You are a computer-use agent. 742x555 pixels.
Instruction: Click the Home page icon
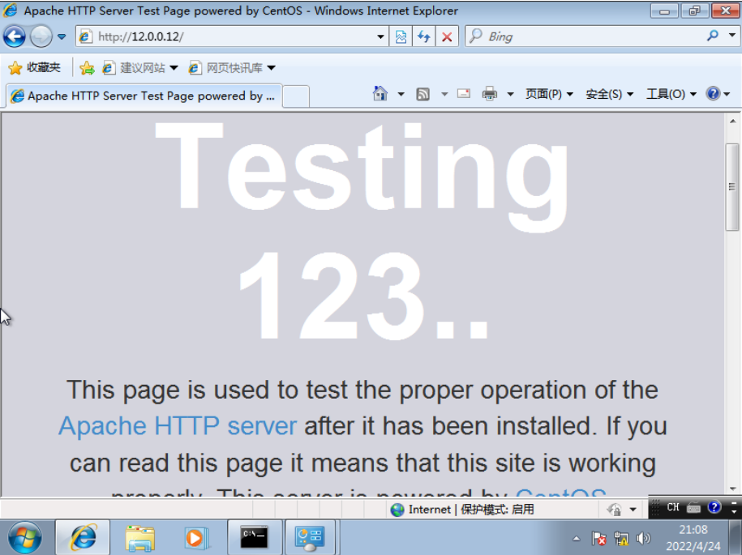click(x=380, y=94)
